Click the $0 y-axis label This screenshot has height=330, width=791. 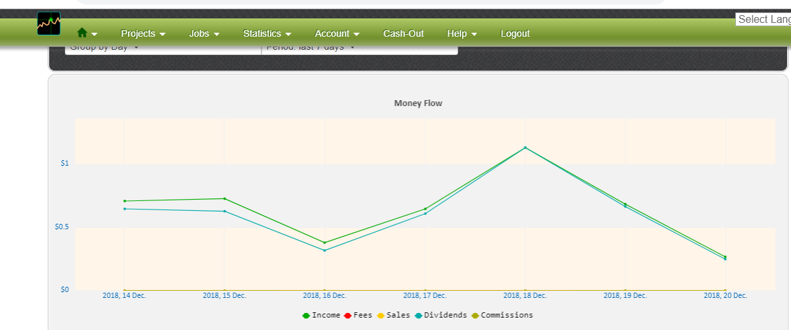pos(65,289)
